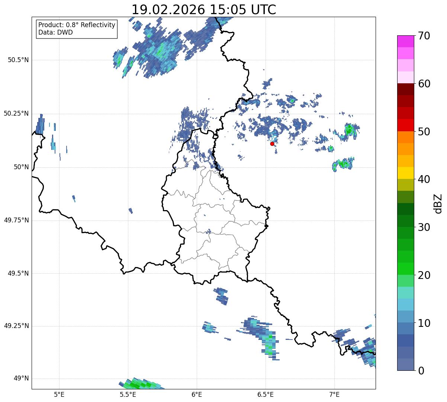Click the 50.5°N latitude label

[18, 60]
